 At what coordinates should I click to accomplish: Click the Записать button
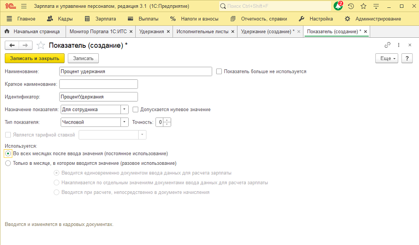click(83, 58)
